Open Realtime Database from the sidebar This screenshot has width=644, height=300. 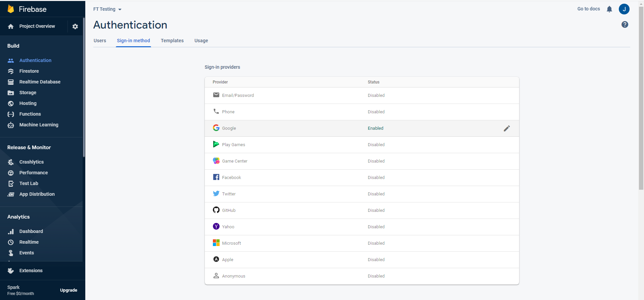click(40, 82)
